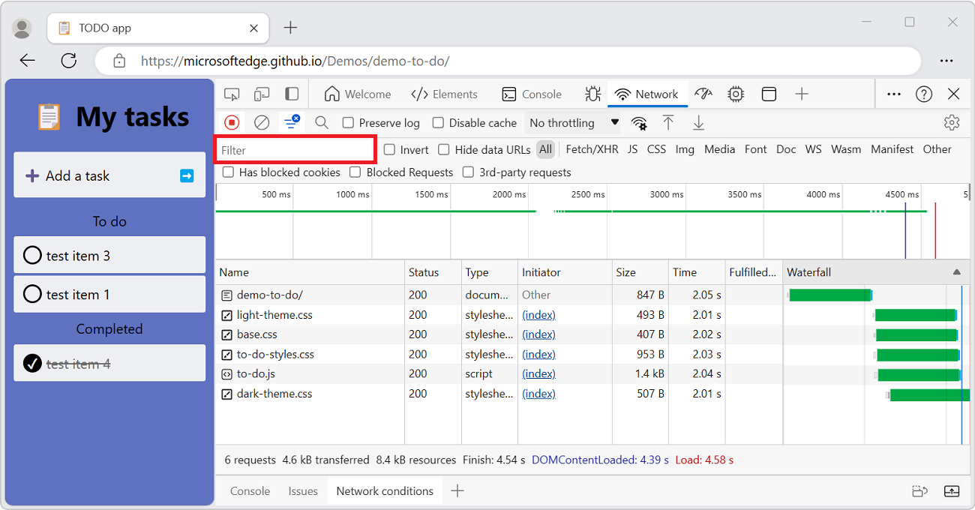Open Network settings gear icon
Screen dimensions: 975x510
952,122
